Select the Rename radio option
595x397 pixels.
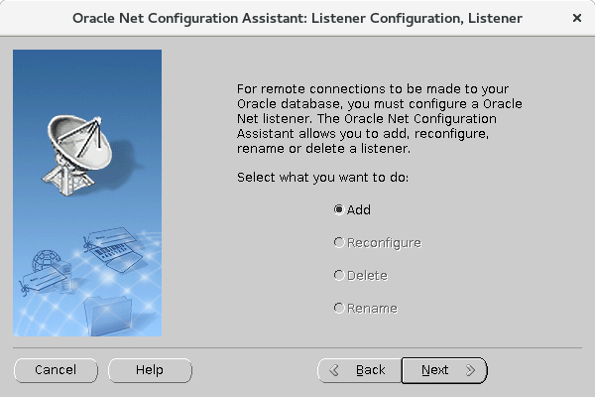coord(365,308)
